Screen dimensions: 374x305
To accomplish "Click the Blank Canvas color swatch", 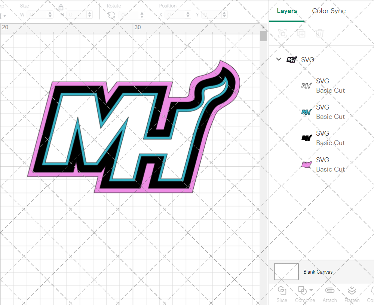I will (x=286, y=271).
